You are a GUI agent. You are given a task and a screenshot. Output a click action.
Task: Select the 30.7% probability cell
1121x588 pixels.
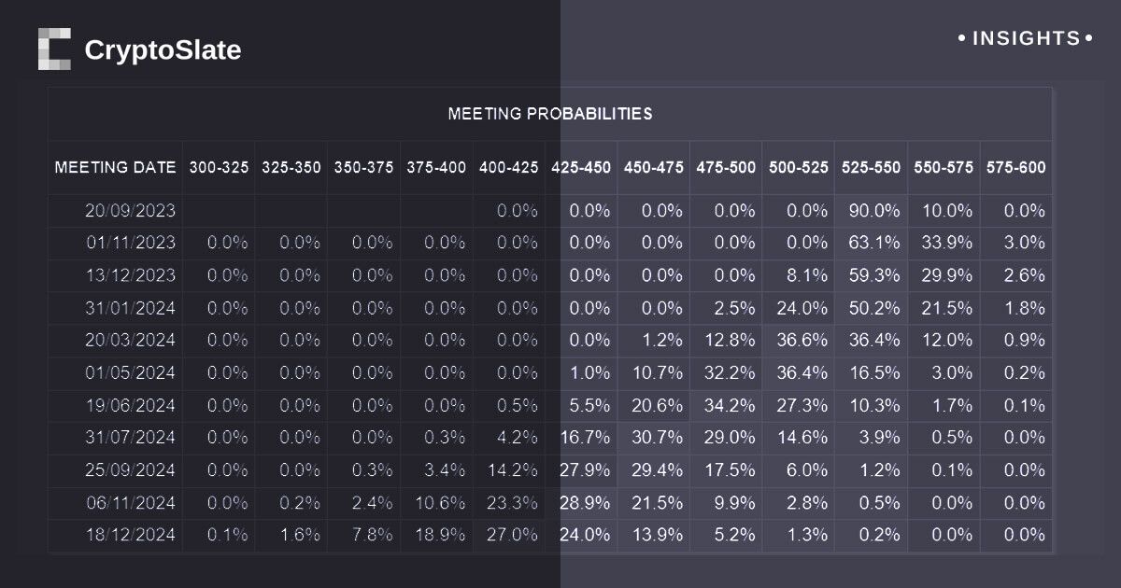click(x=655, y=439)
